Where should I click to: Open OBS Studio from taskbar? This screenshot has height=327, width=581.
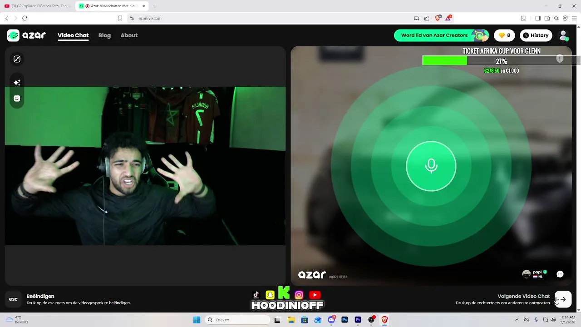click(x=371, y=320)
